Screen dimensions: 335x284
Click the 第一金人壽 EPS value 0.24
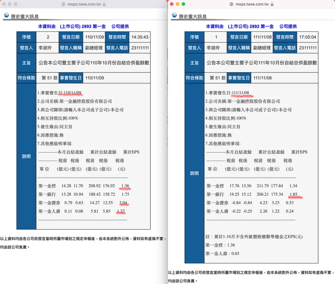(290, 211)
